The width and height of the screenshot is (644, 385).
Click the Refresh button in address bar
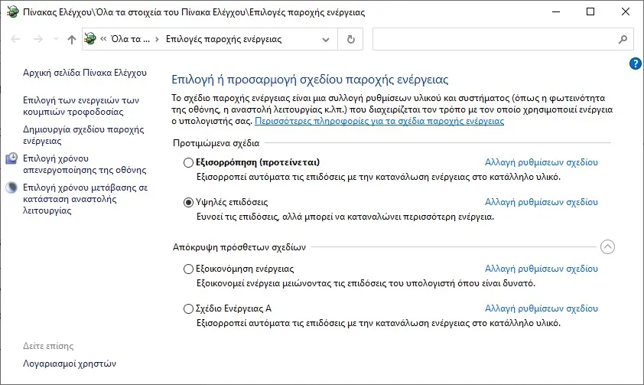[350, 40]
